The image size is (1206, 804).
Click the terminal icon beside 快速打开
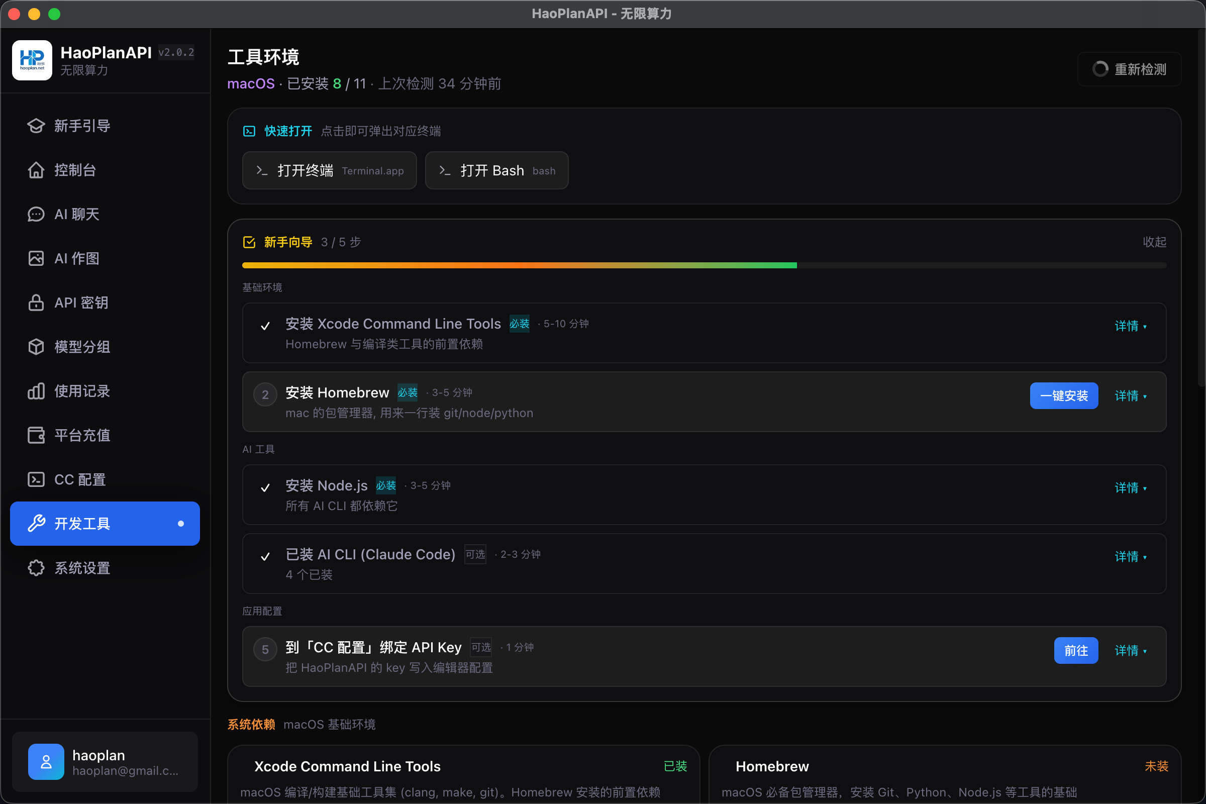tap(249, 131)
